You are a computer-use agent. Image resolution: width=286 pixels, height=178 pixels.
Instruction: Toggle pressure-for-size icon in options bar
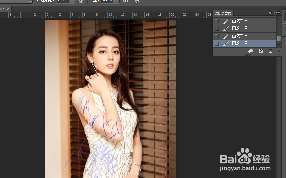point(138,1)
